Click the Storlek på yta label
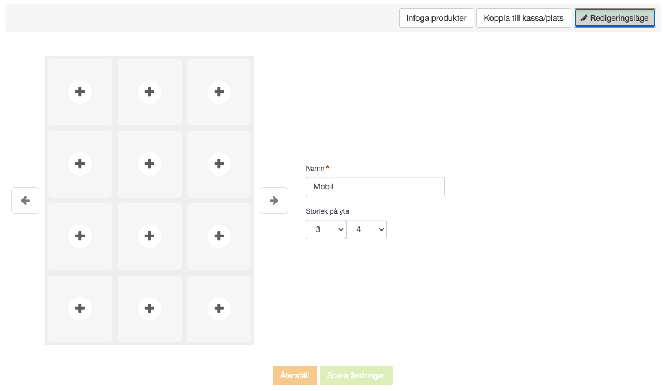 tap(327, 211)
